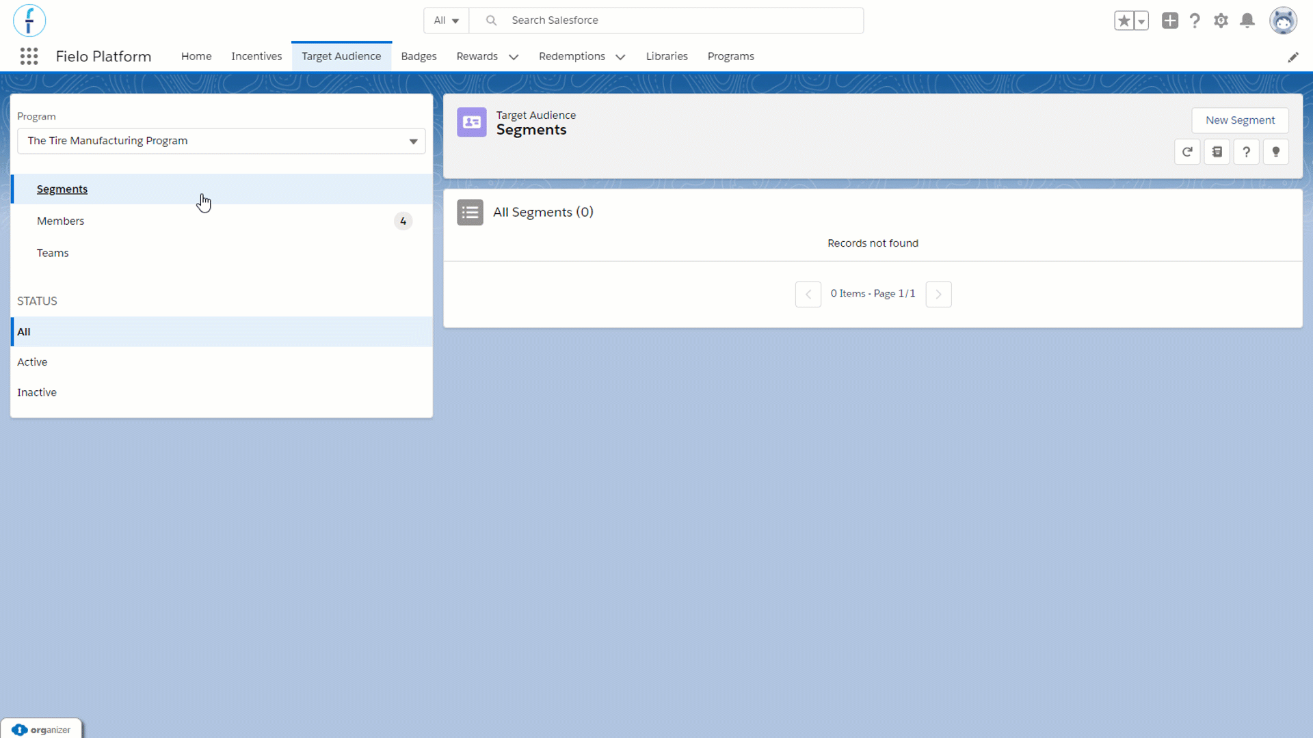Filter status by Active
This screenshot has width=1313, height=738.
coord(222,362)
